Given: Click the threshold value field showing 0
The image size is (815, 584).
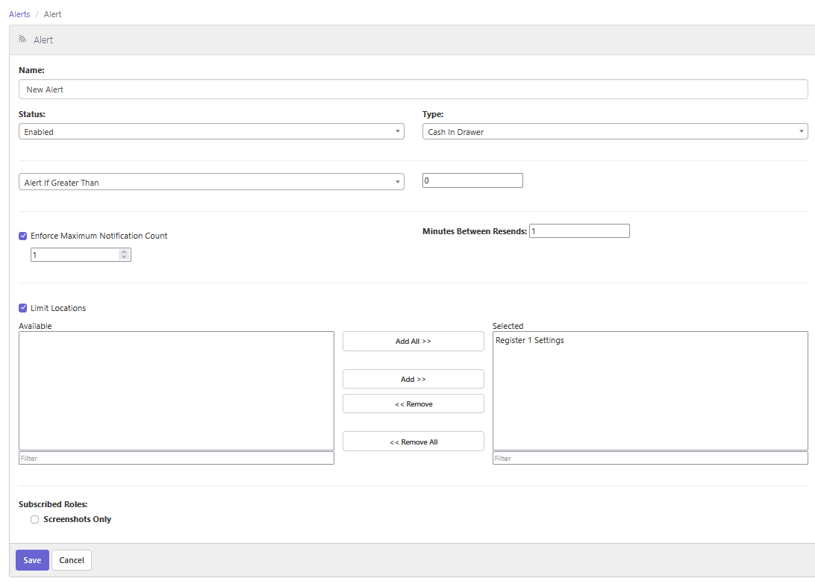Looking at the screenshot, I should tap(472, 180).
